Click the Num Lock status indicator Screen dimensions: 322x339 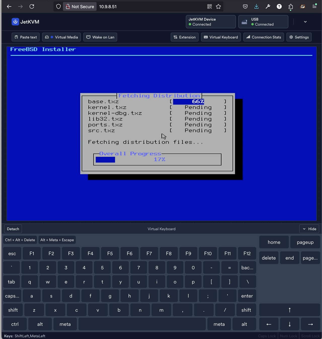(x=289, y=336)
